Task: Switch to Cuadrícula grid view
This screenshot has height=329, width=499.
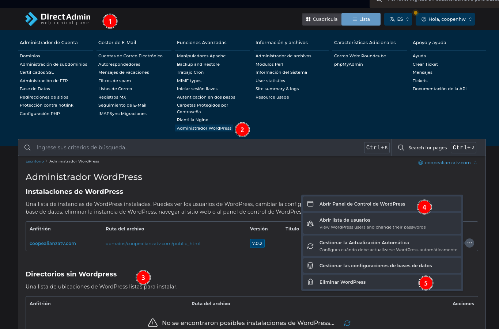Action: click(x=322, y=19)
